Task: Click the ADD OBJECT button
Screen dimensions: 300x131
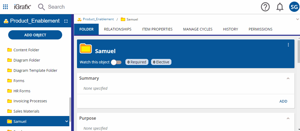Action: pyautogui.click(x=35, y=35)
